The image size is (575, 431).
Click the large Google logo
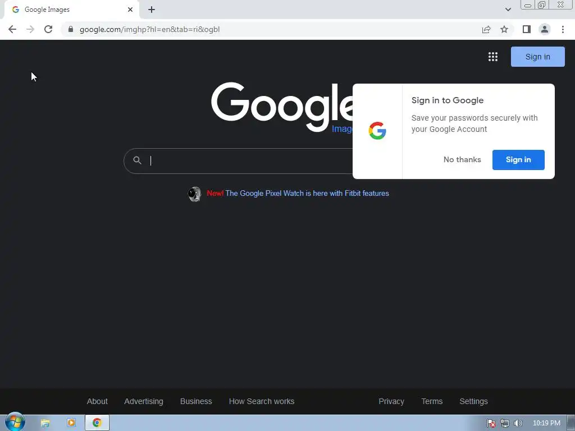282,106
